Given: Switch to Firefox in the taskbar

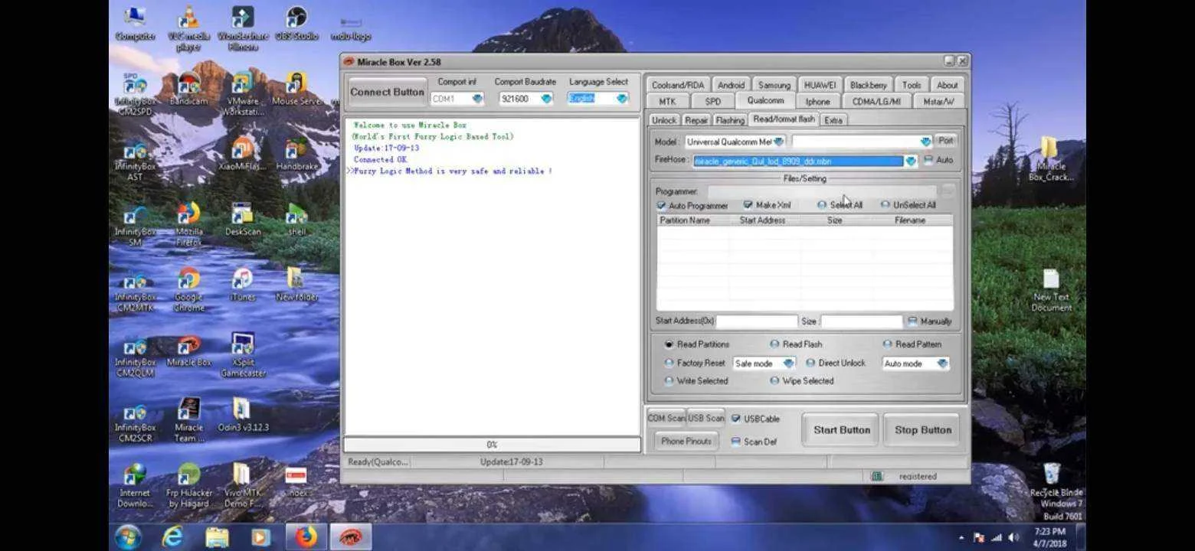Looking at the screenshot, I should (x=306, y=538).
